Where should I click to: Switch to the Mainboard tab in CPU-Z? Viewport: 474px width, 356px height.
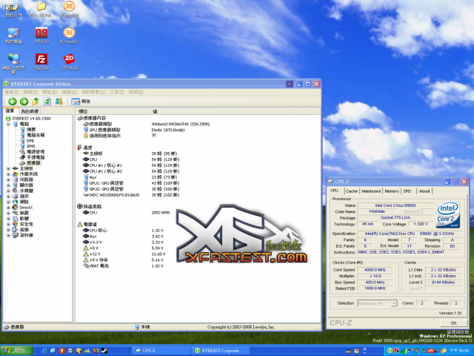[x=371, y=191]
